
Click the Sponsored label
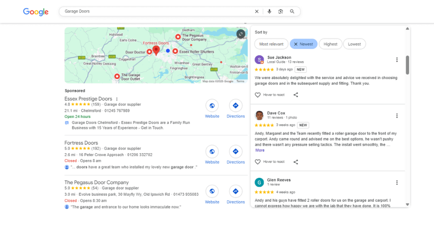75,91
